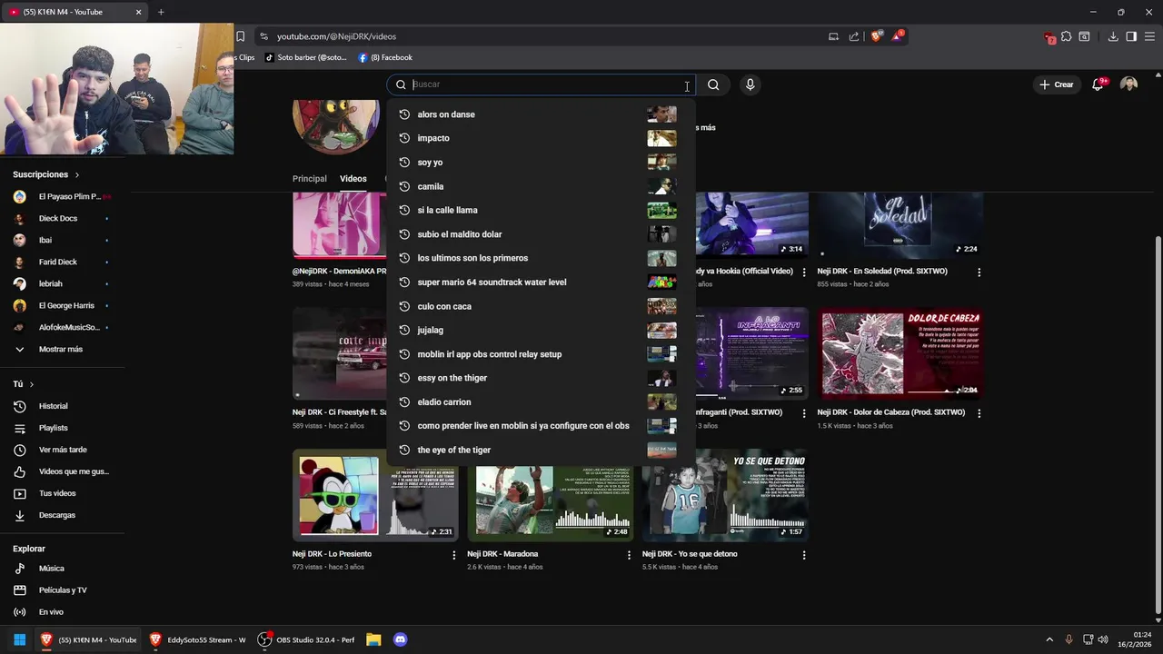Click history clock icon beside 'culo con caca'

pos(404,306)
